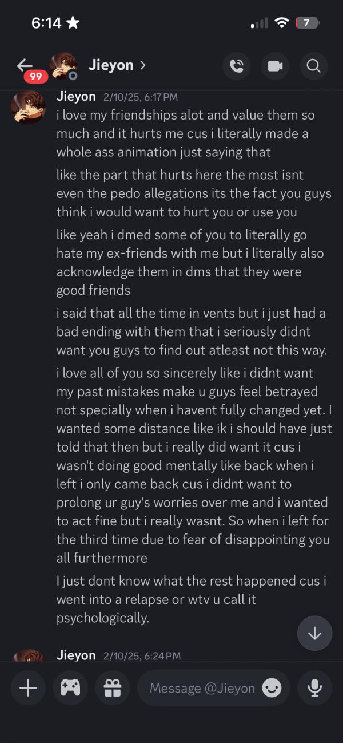The width and height of the screenshot is (343, 743).
Task: Tap the back arrow
Action: (25, 65)
